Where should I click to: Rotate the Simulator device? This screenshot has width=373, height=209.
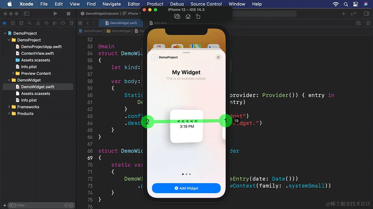[x=198, y=16]
